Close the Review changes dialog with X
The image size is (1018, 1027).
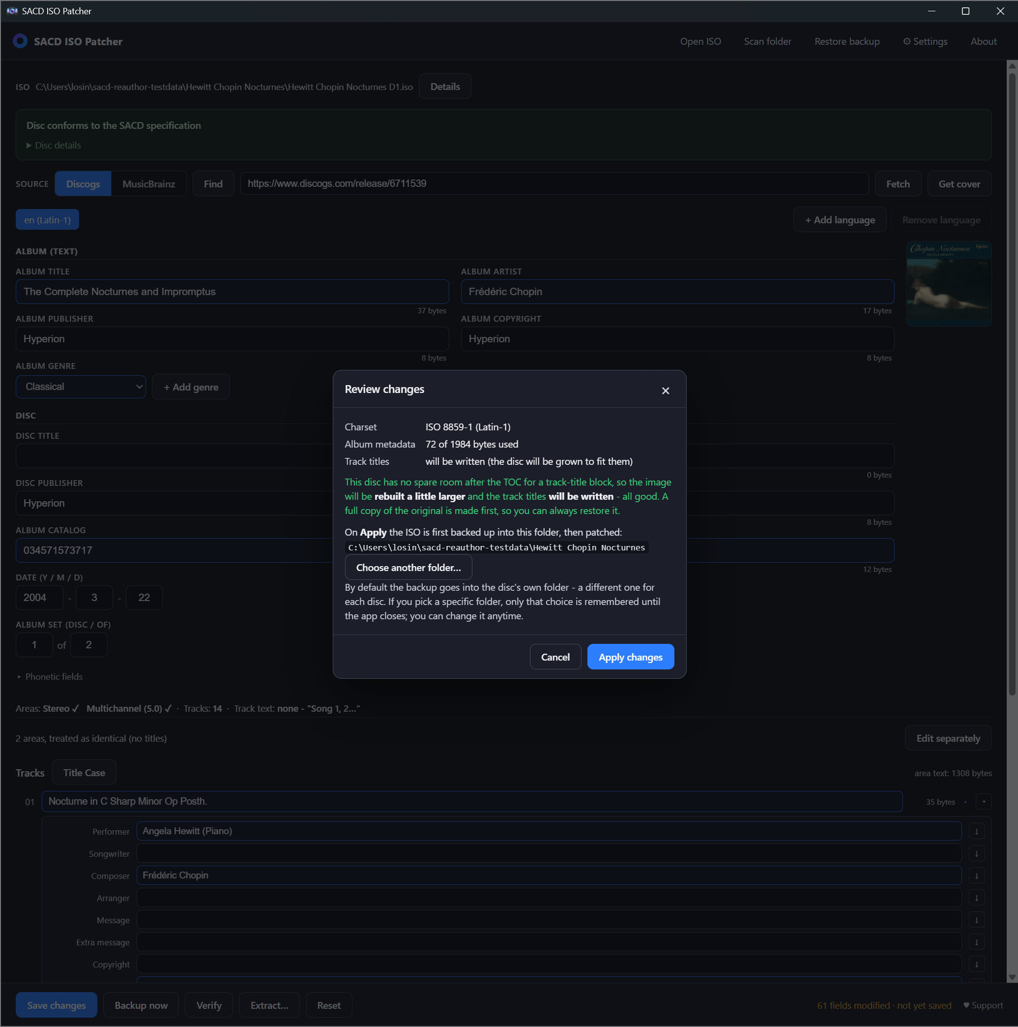[665, 391]
